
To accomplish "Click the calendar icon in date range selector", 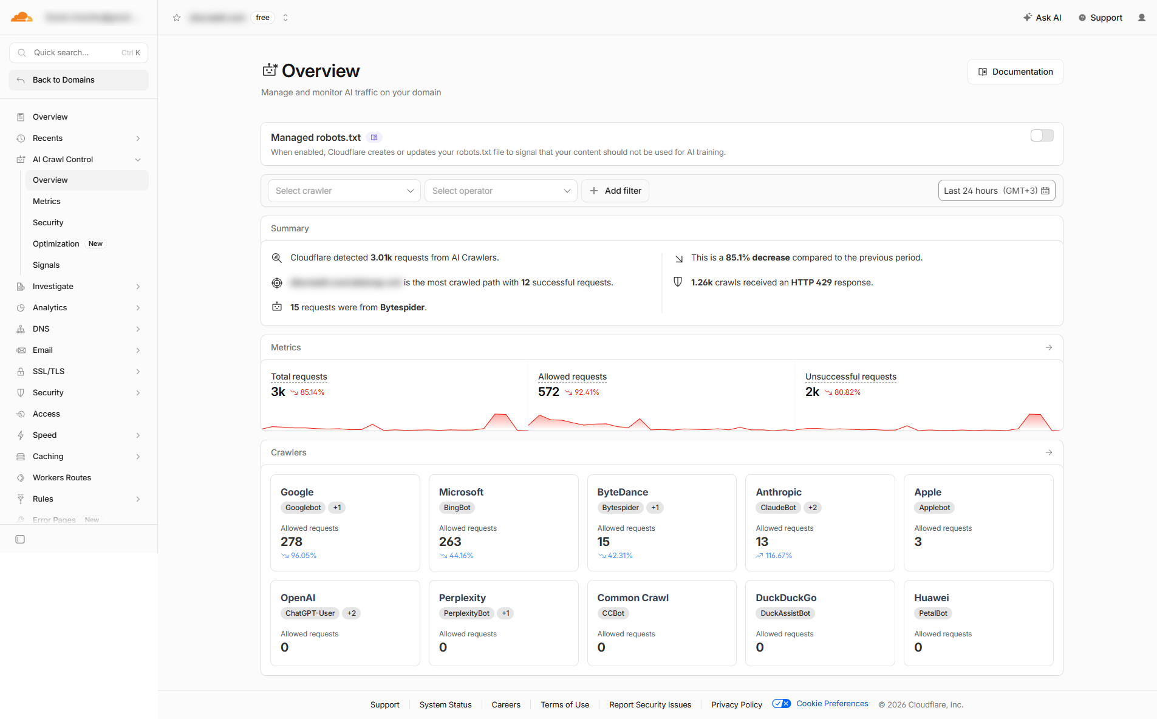I will tap(1045, 191).
